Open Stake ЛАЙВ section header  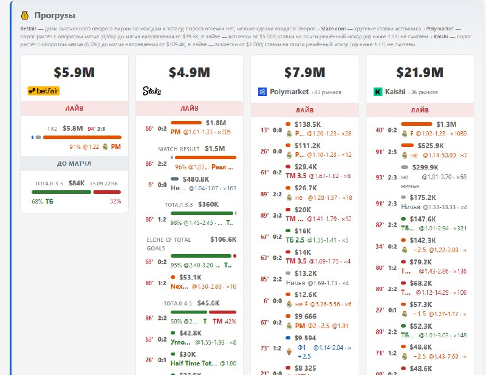[x=190, y=108]
